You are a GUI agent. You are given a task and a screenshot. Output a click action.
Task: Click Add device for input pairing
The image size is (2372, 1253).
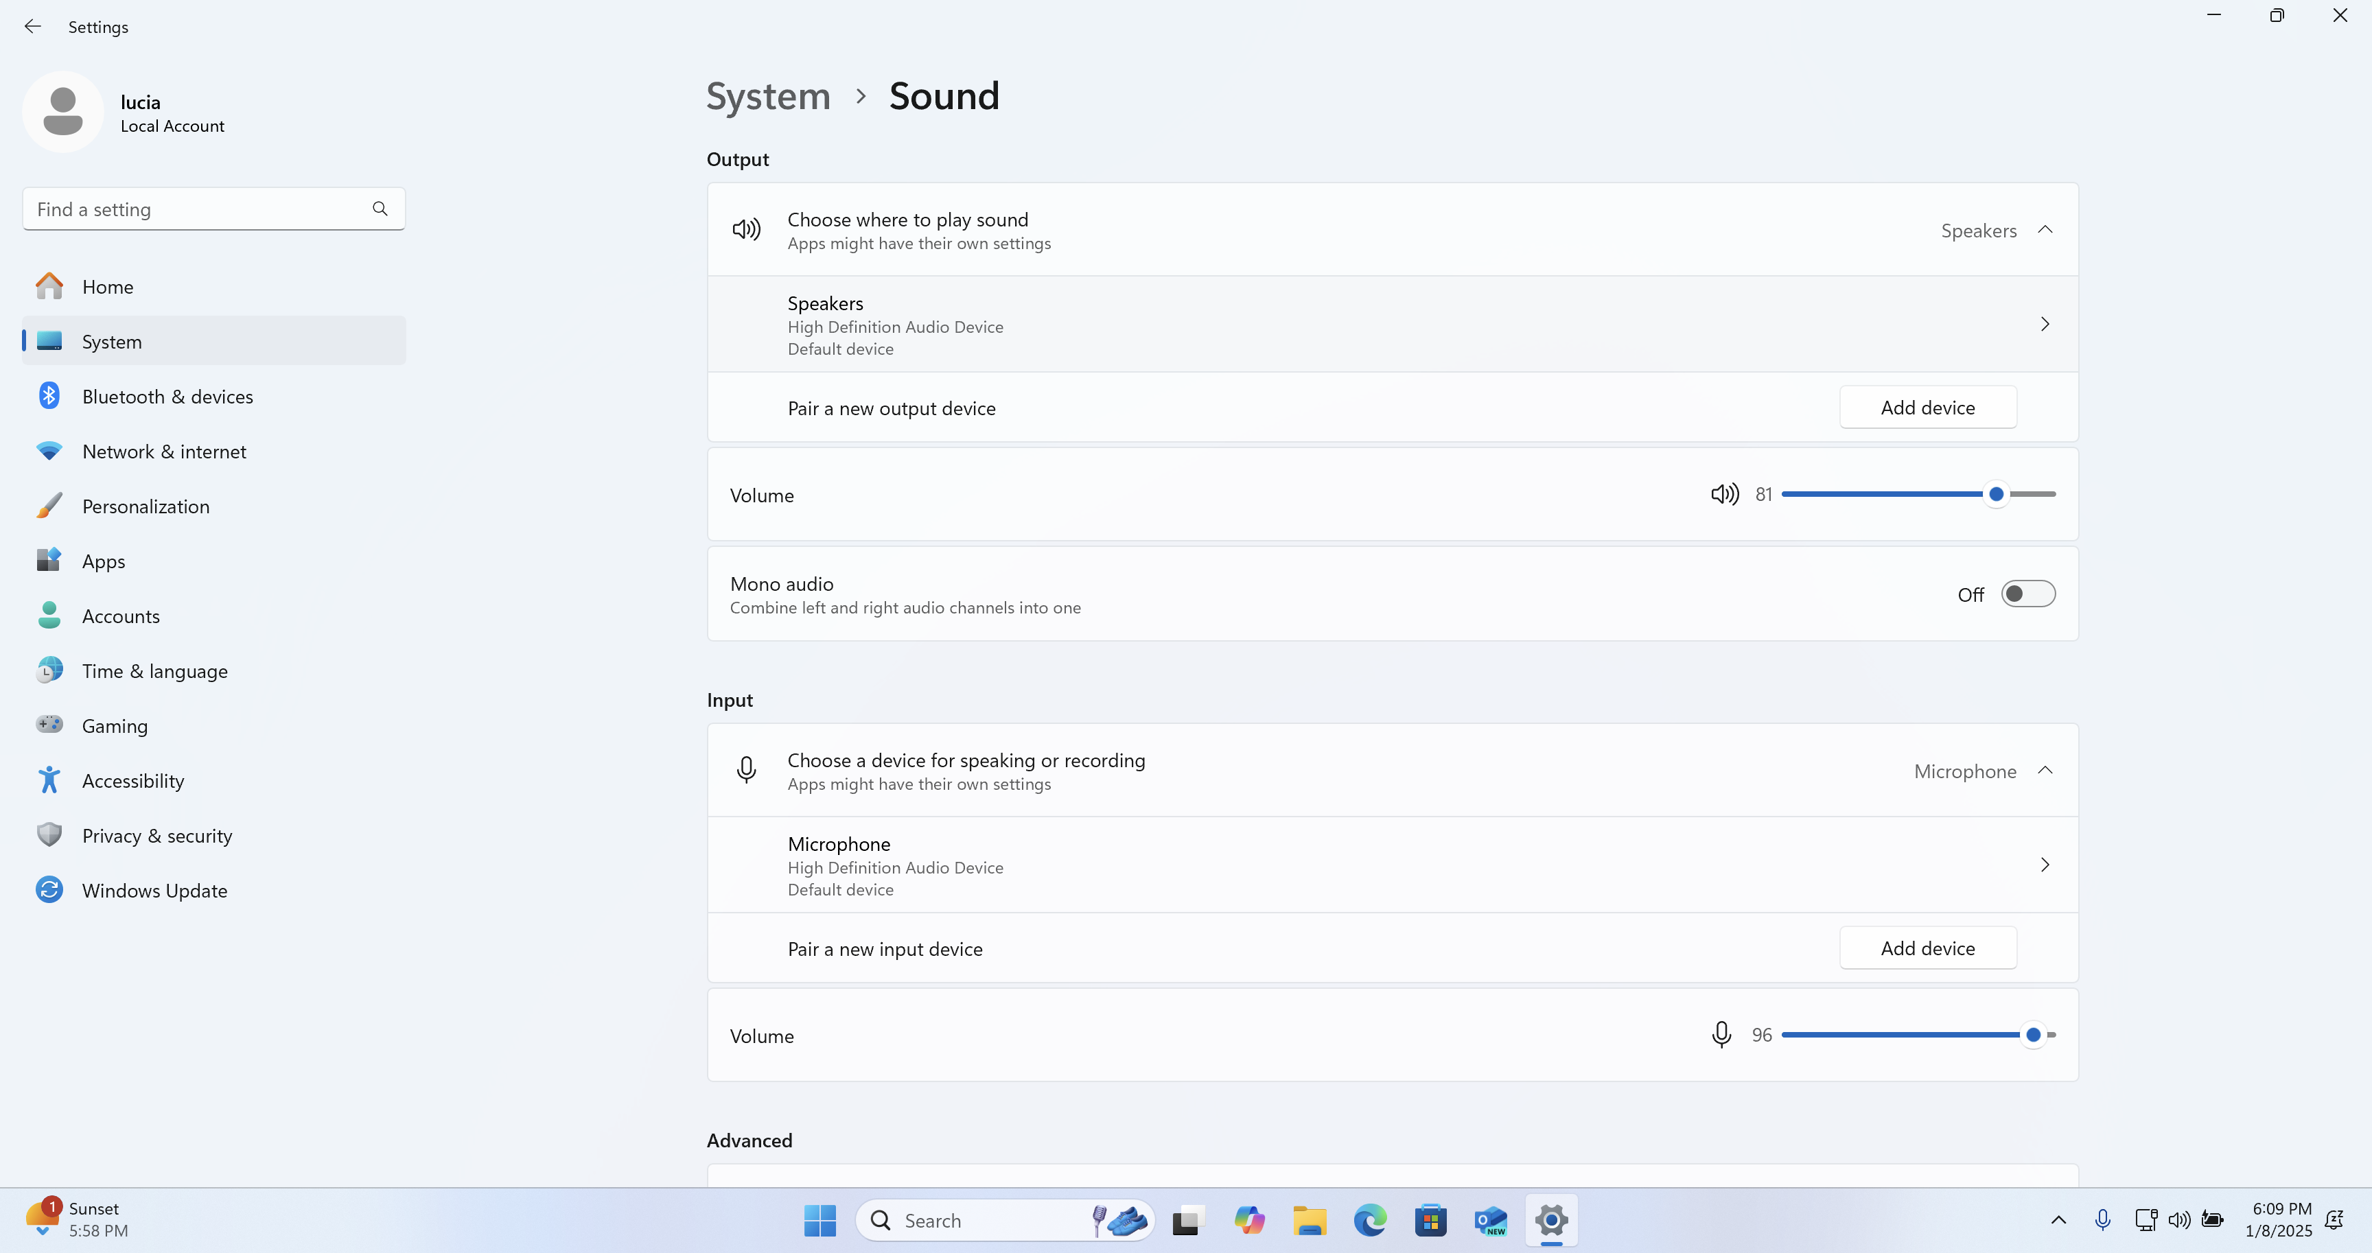point(1927,948)
